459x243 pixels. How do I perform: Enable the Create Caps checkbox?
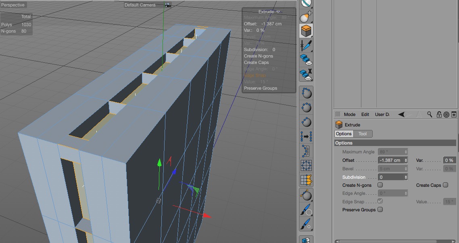click(x=446, y=185)
